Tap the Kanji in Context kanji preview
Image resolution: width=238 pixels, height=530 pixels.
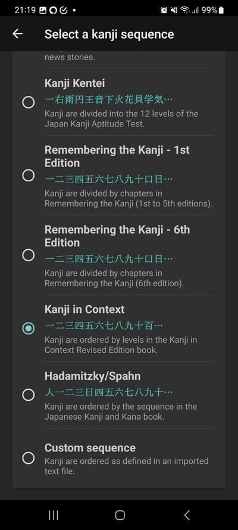(104, 326)
